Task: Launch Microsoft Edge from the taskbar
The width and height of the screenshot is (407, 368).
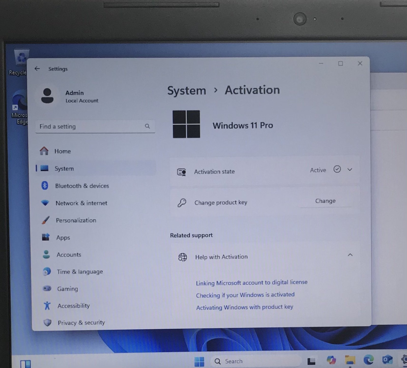Action: click(369, 360)
